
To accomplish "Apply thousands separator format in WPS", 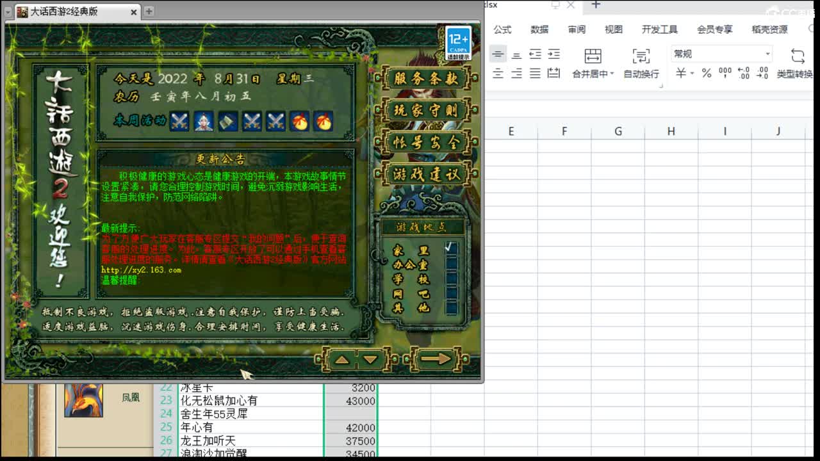I will coord(725,74).
